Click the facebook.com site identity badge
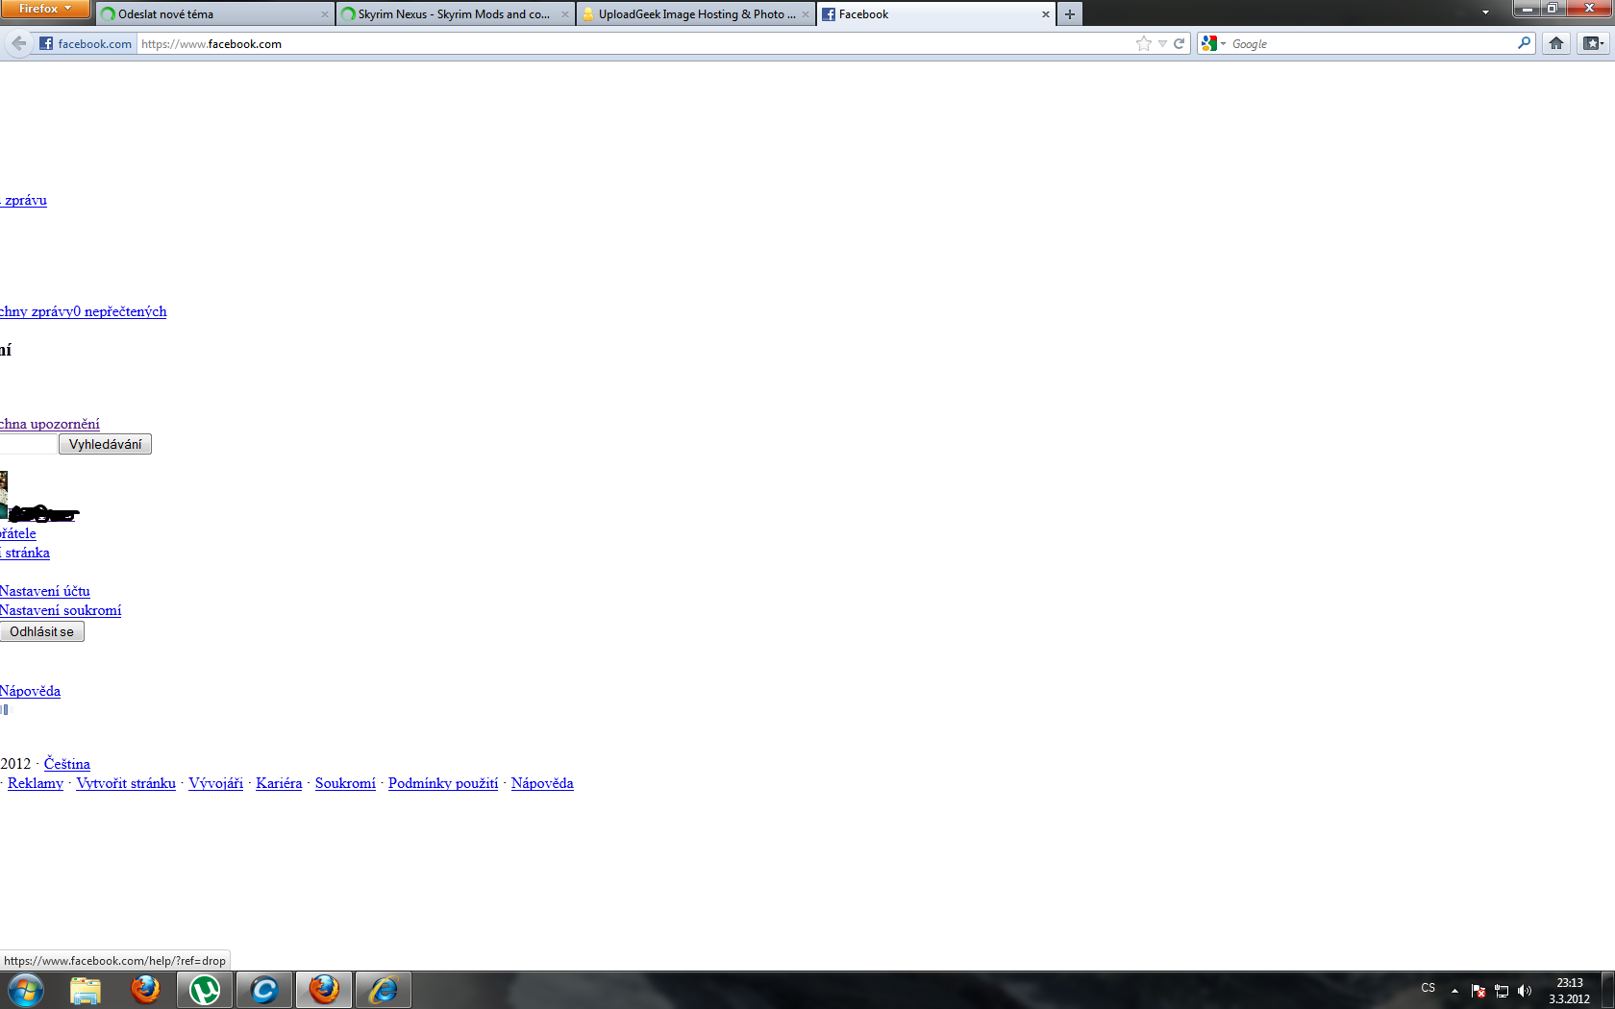Image resolution: width=1615 pixels, height=1009 pixels. (86, 43)
